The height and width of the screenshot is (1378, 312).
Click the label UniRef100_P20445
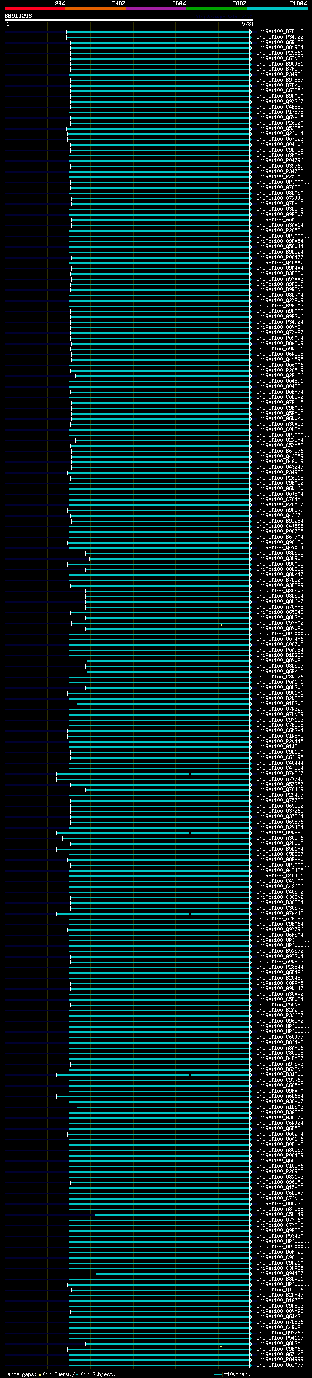[x=280, y=742]
